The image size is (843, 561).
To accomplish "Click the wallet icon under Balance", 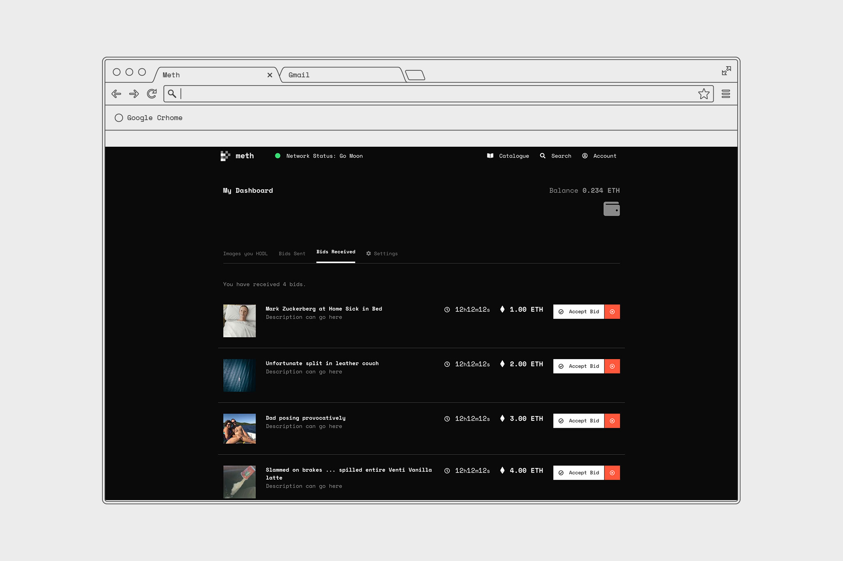I will pos(611,209).
